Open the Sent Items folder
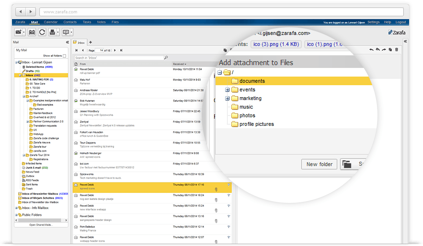This screenshot has height=246, width=423. point(30,185)
